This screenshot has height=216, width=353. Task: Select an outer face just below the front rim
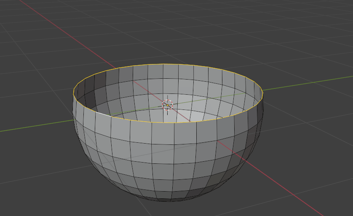163,133
